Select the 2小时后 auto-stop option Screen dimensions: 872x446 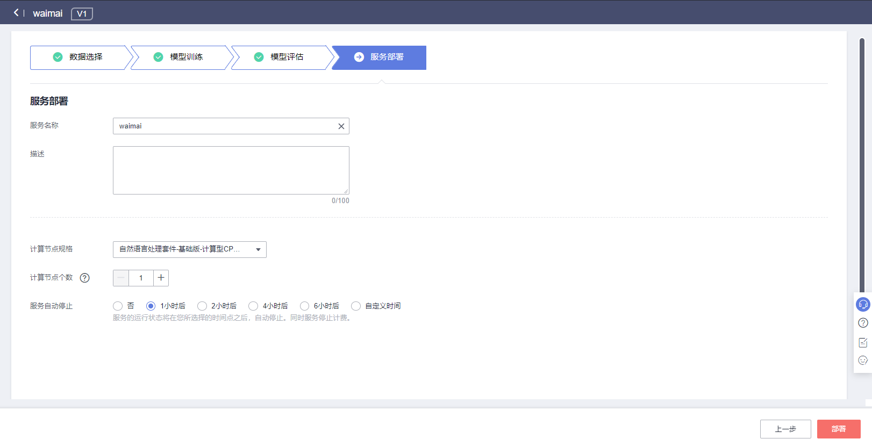[202, 306]
